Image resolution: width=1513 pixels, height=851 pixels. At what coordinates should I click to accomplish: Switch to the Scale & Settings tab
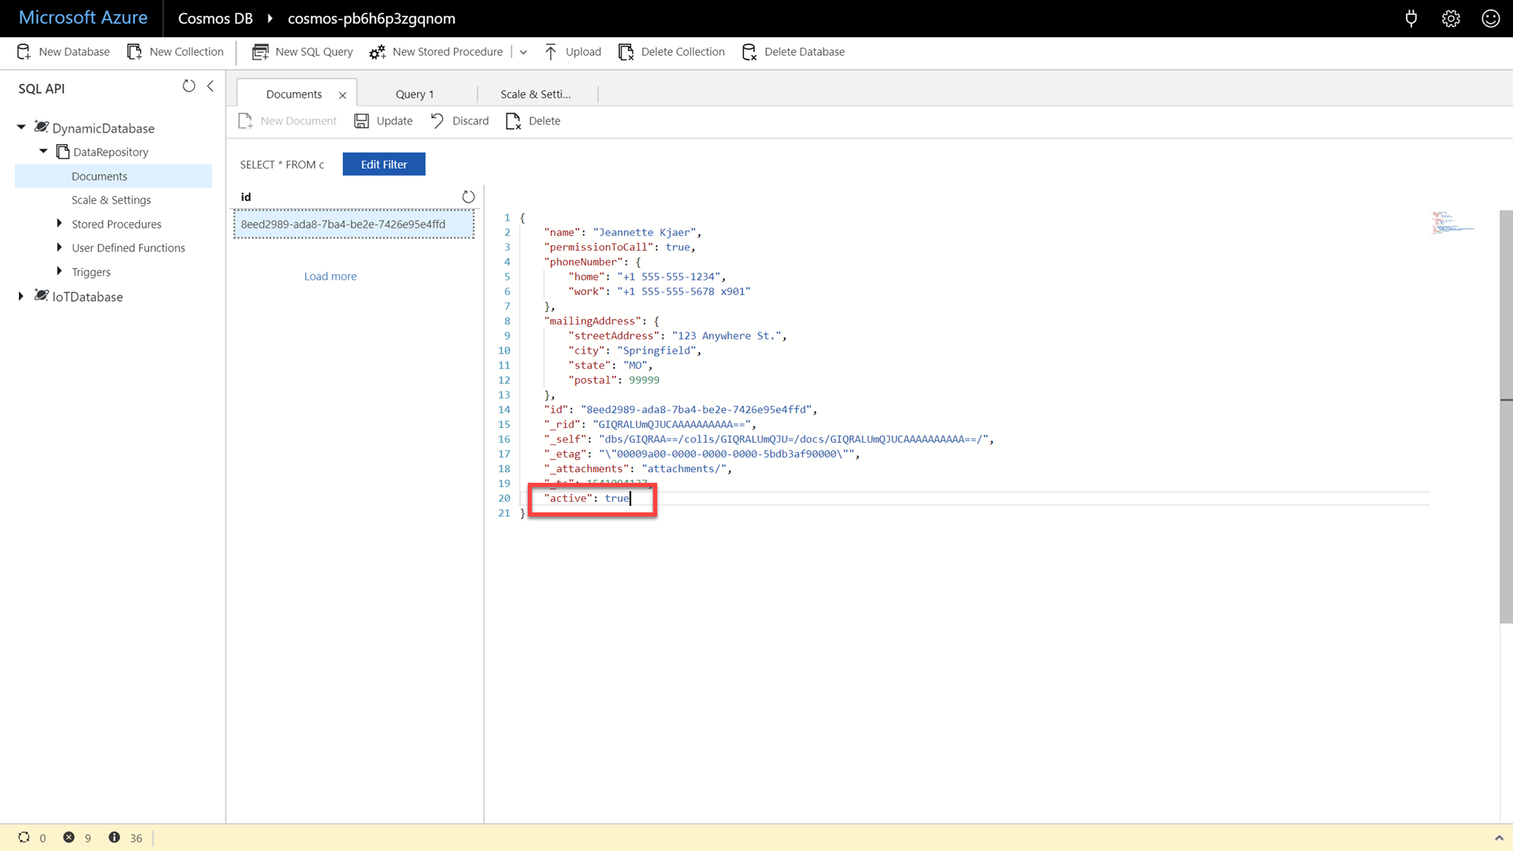(535, 95)
